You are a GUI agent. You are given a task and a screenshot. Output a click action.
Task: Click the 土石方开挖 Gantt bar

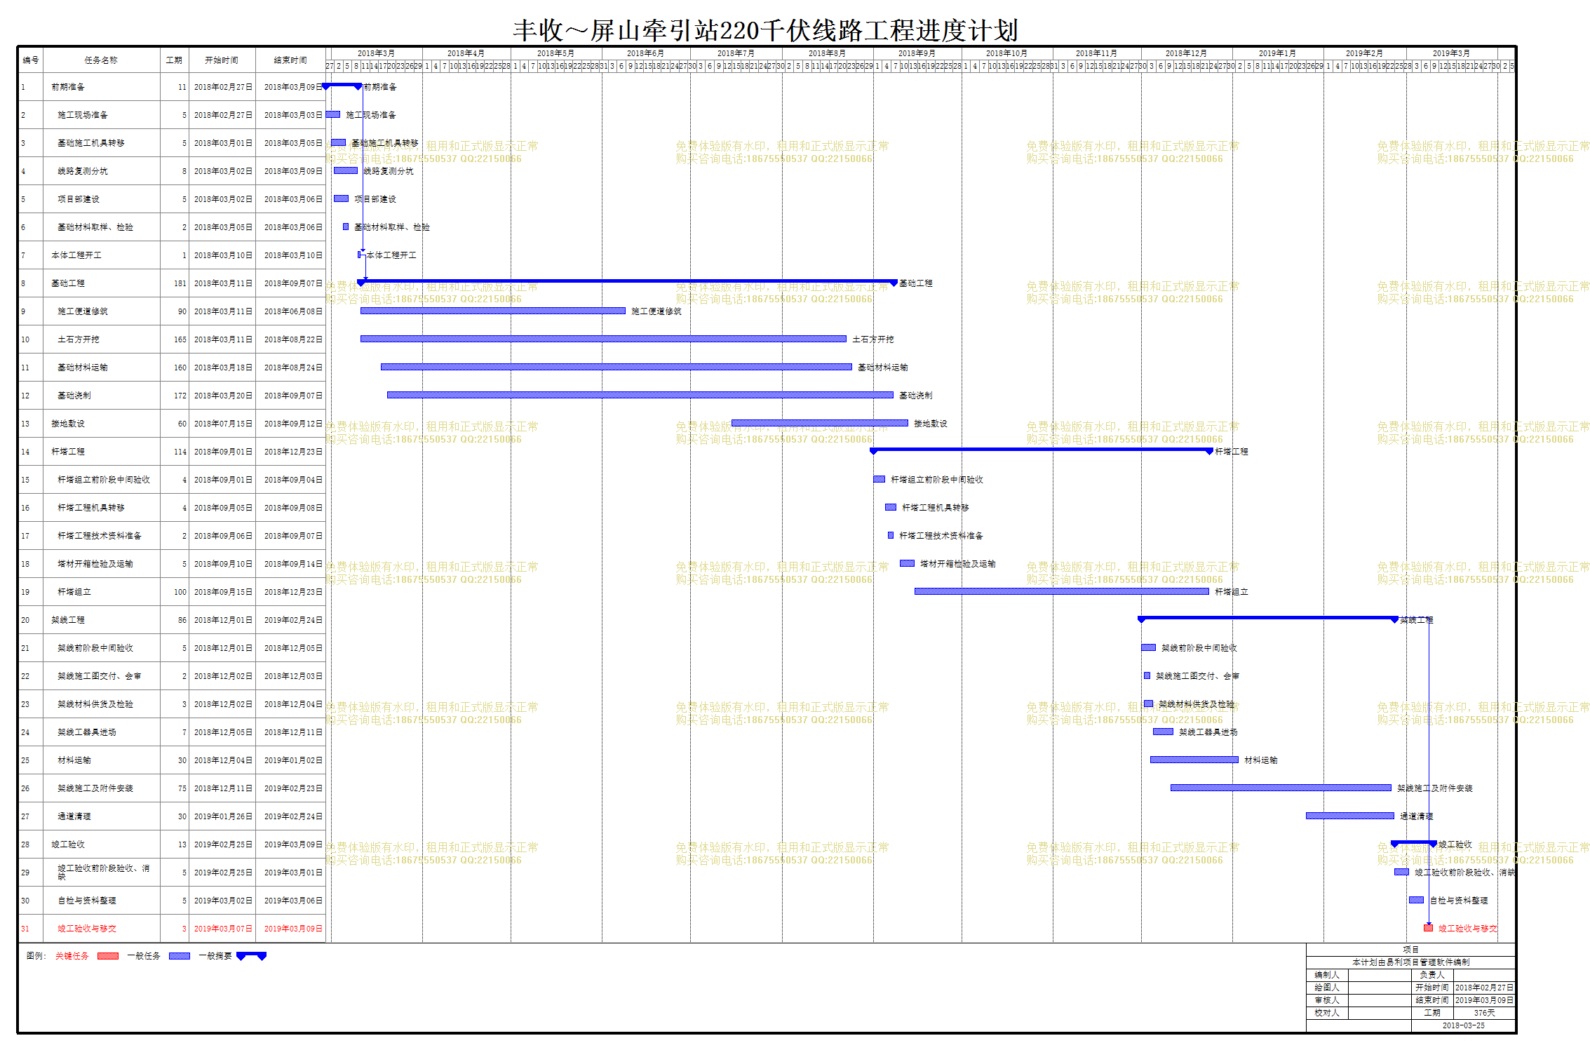(603, 339)
